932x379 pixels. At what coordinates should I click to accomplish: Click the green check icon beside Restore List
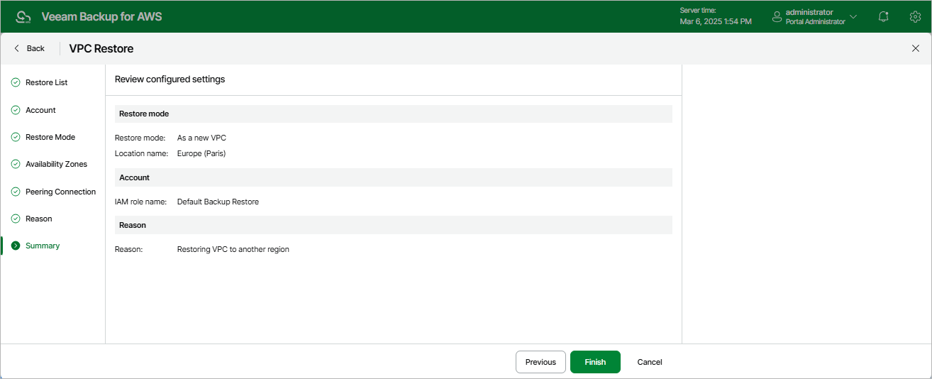[16, 82]
